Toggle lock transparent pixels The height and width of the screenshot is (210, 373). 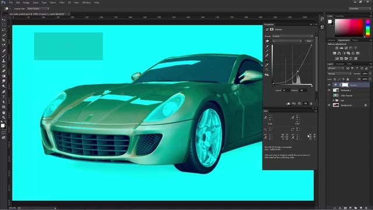[x=335, y=79]
